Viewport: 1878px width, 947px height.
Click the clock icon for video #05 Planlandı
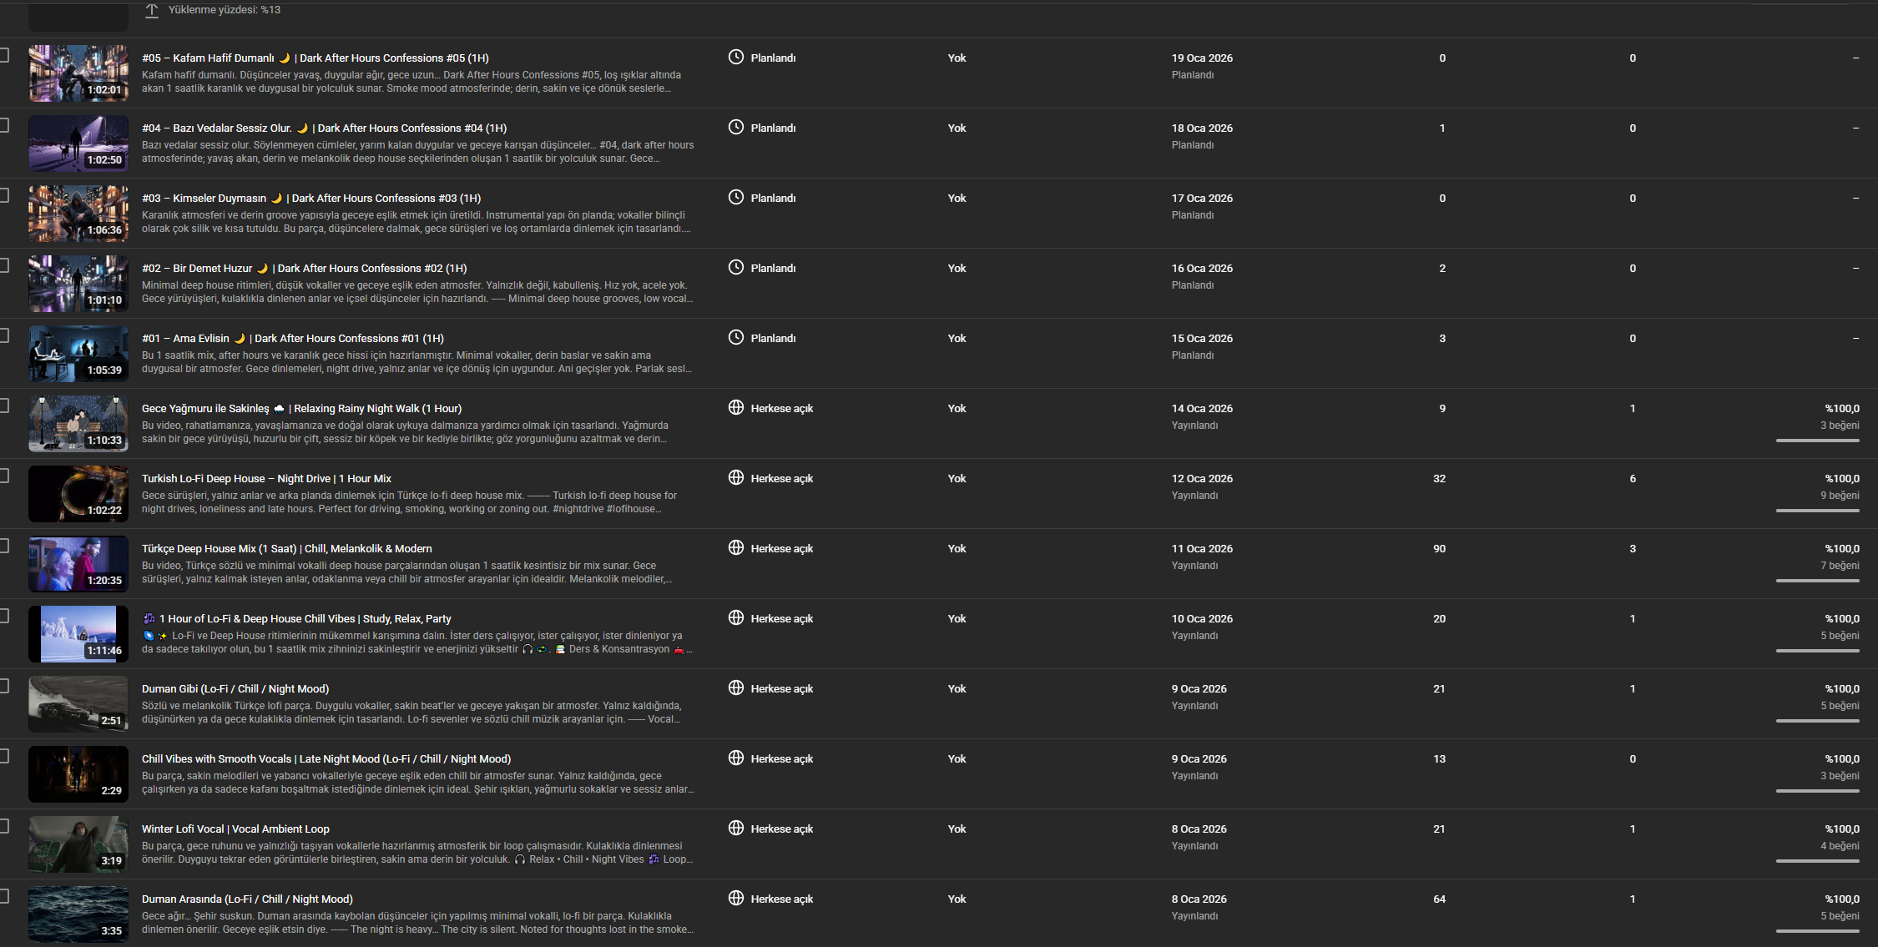[735, 57]
